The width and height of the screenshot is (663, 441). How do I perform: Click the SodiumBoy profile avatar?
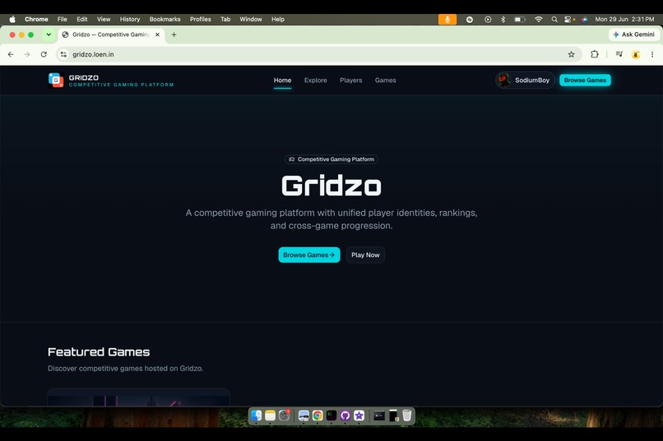(503, 80)
